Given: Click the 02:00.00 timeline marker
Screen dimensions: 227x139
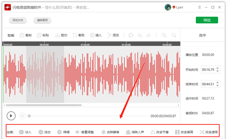Looking at the screenshot, I should pyautogui.click(x=167, y=45).
